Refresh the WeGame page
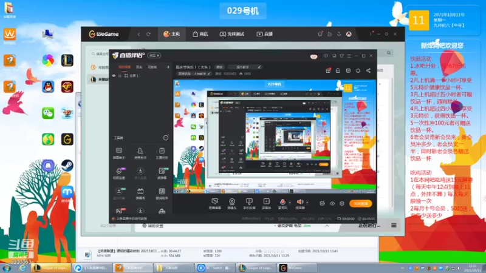 [148, 34]
